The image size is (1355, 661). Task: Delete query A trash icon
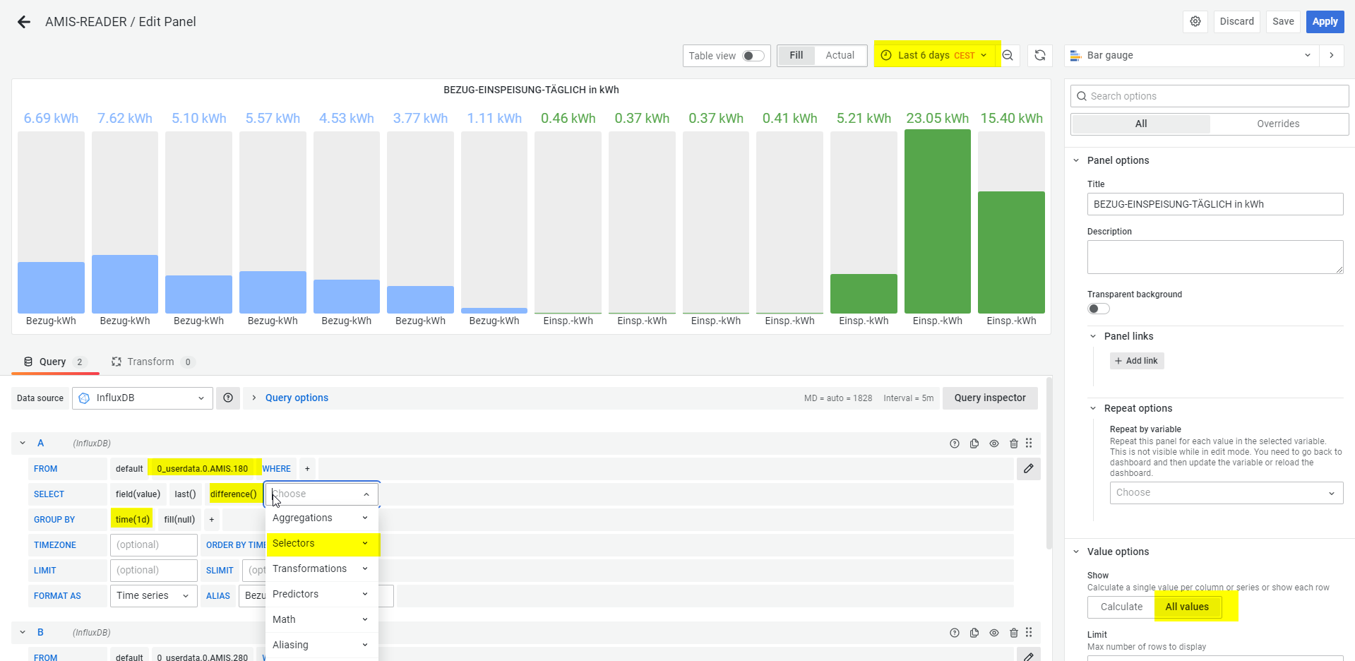(1014, 443)
